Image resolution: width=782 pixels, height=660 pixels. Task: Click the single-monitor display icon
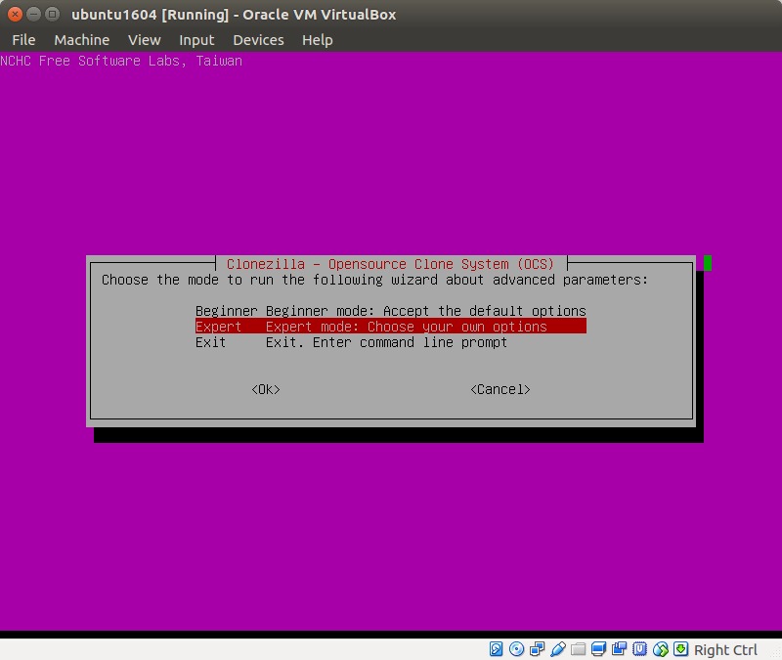coord(599,649)
